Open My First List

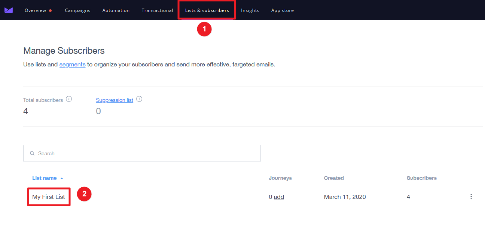pyautogui.click(x=49, y=197)
